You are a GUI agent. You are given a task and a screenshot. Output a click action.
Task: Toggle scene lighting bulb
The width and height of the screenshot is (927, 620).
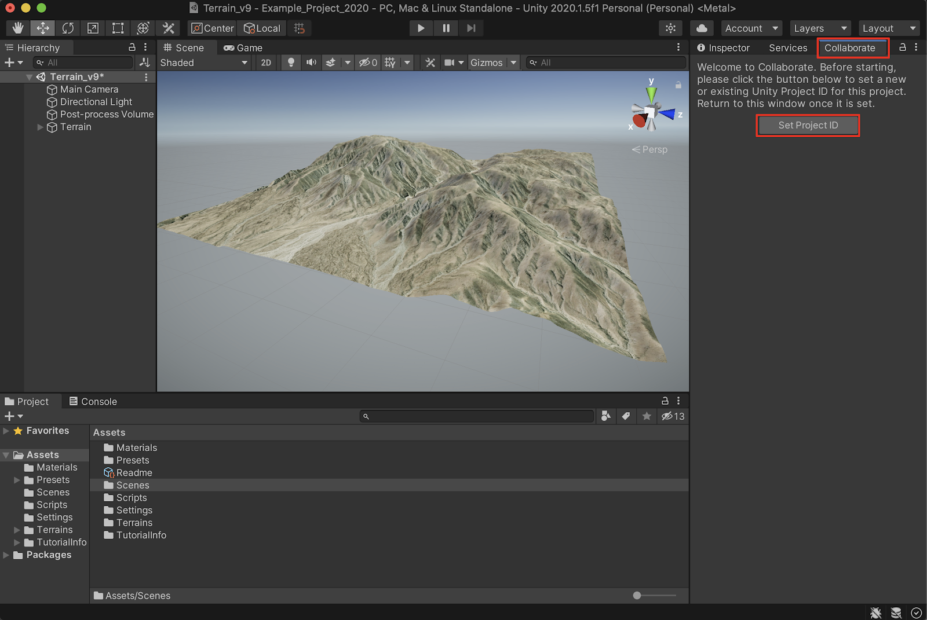coord(291,63)
